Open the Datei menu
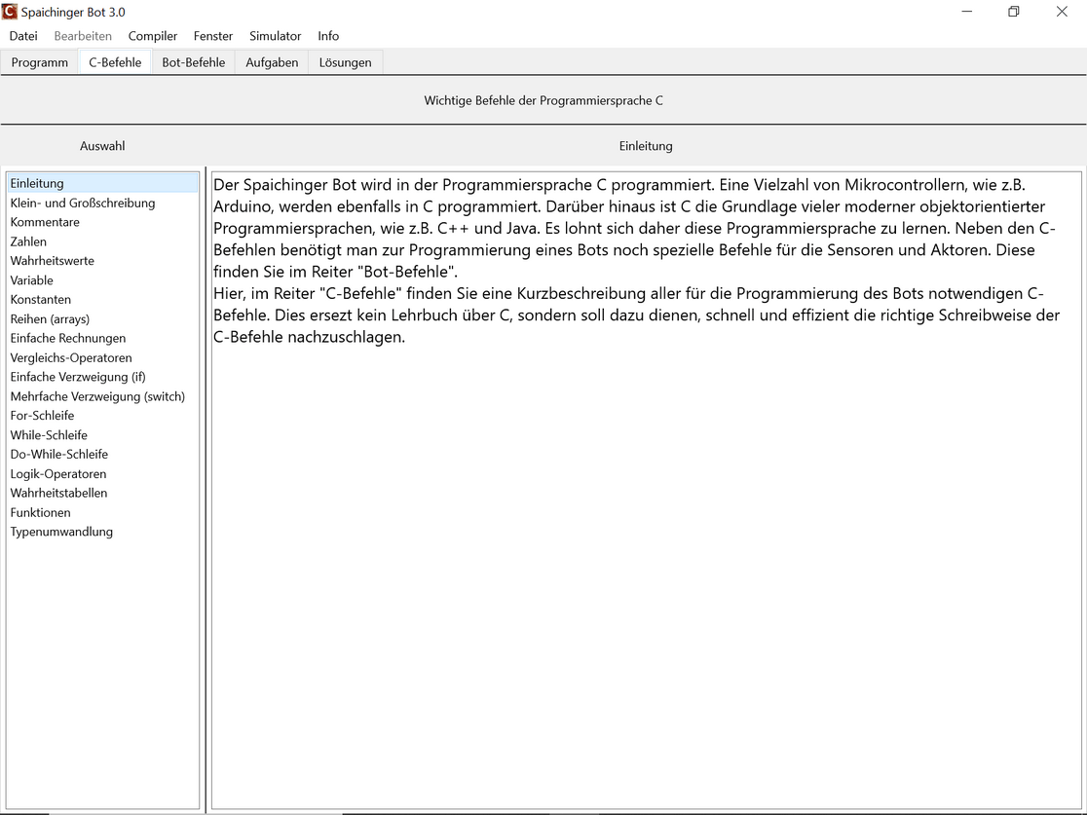The height and width of the screenshot is (815, 1087). pos(23,36)
